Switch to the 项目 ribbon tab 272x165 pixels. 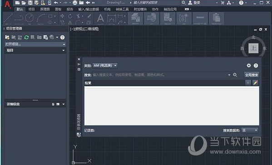pos(32,9)
